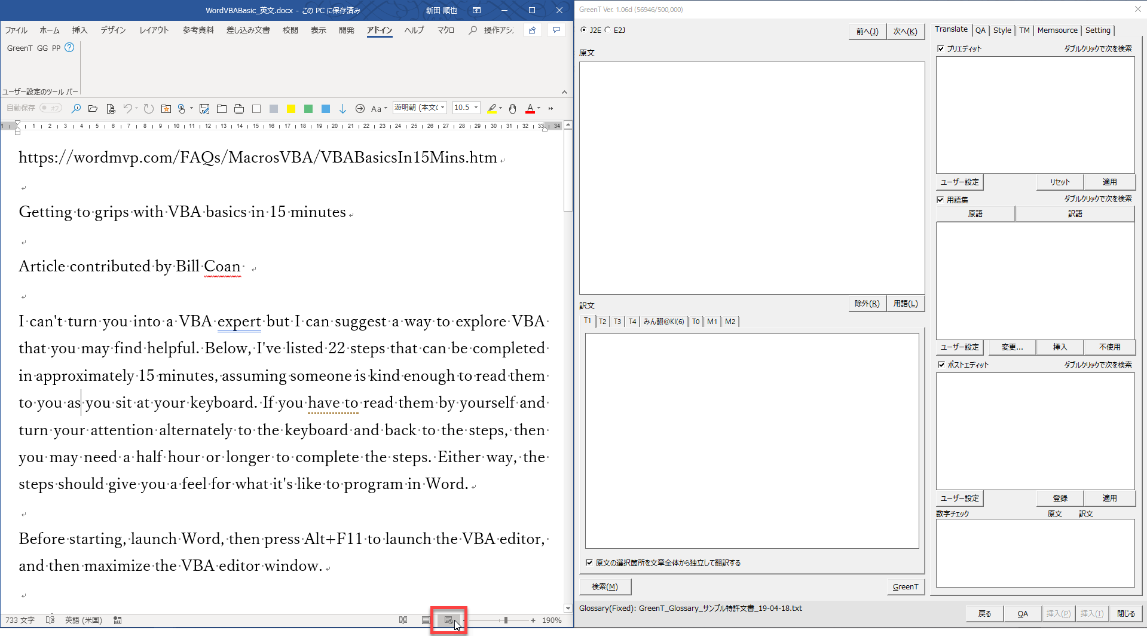Click the 次へ(K) button

click(905, 32)
